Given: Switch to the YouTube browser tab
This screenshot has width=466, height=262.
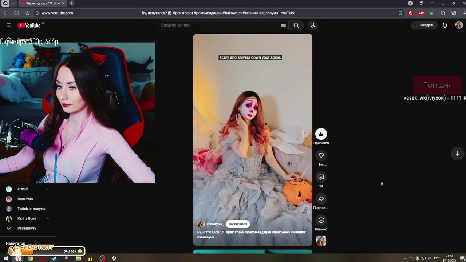Looking at the screenshot, I should tap(43, 3).
